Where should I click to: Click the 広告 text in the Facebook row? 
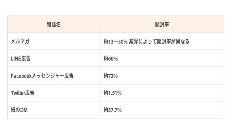69,76
